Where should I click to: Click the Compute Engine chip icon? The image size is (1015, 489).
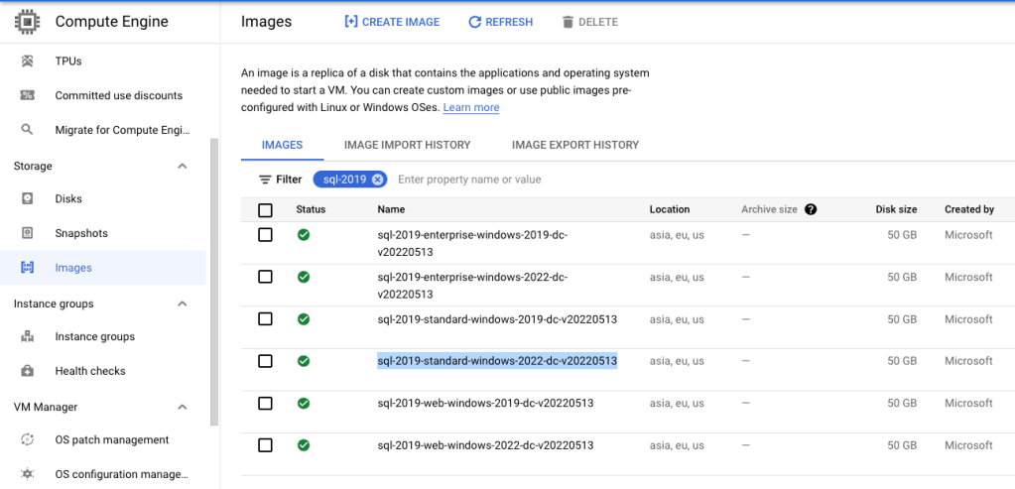(x=27, y=22)
